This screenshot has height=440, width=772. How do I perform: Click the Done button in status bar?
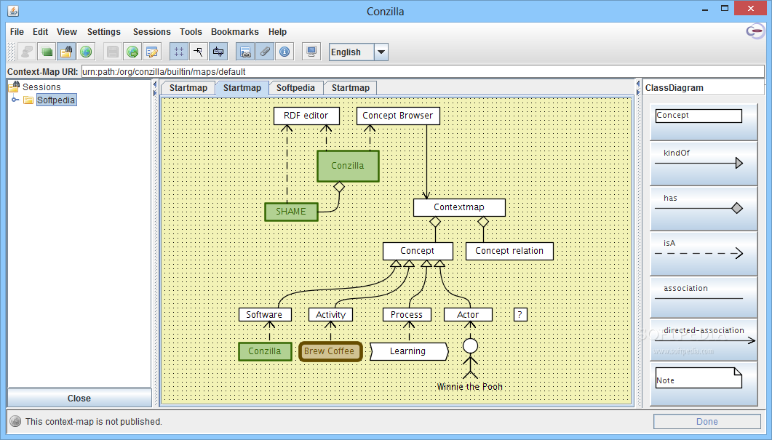[x=707, y=421]
